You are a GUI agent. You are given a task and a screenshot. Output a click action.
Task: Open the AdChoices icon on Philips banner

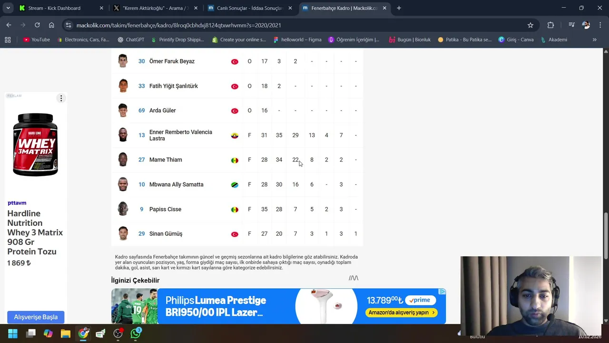442,292
